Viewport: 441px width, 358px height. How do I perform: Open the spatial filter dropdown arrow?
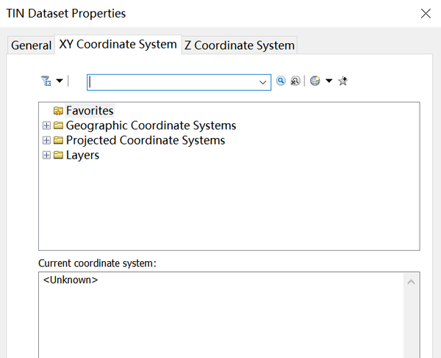[60, 81]
